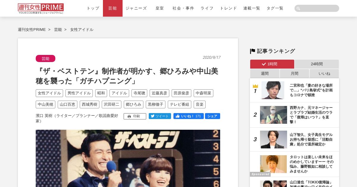The image size is (357, 187).
Task: Click the 印刷 print button
Action: pos(135,116)
